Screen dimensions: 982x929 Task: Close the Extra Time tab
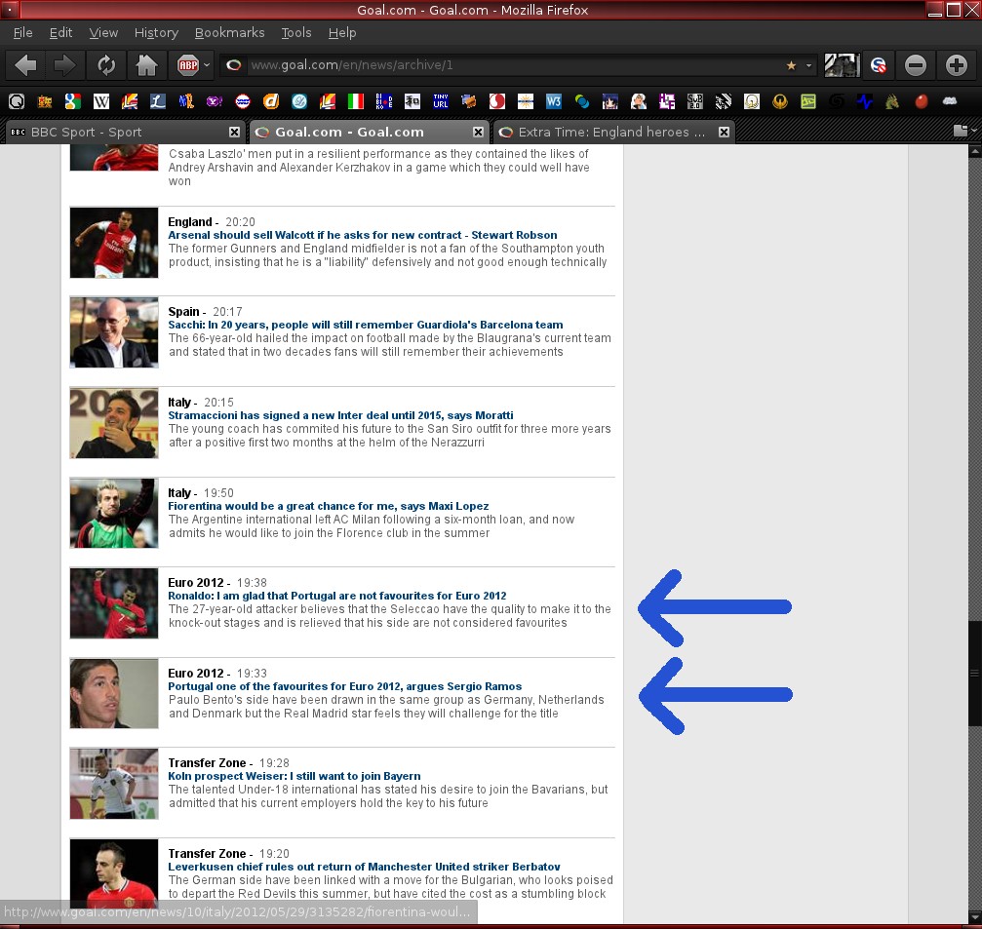point(724,132)
